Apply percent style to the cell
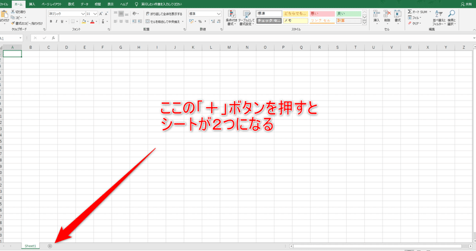476x251 pixels. click(200, 21)
